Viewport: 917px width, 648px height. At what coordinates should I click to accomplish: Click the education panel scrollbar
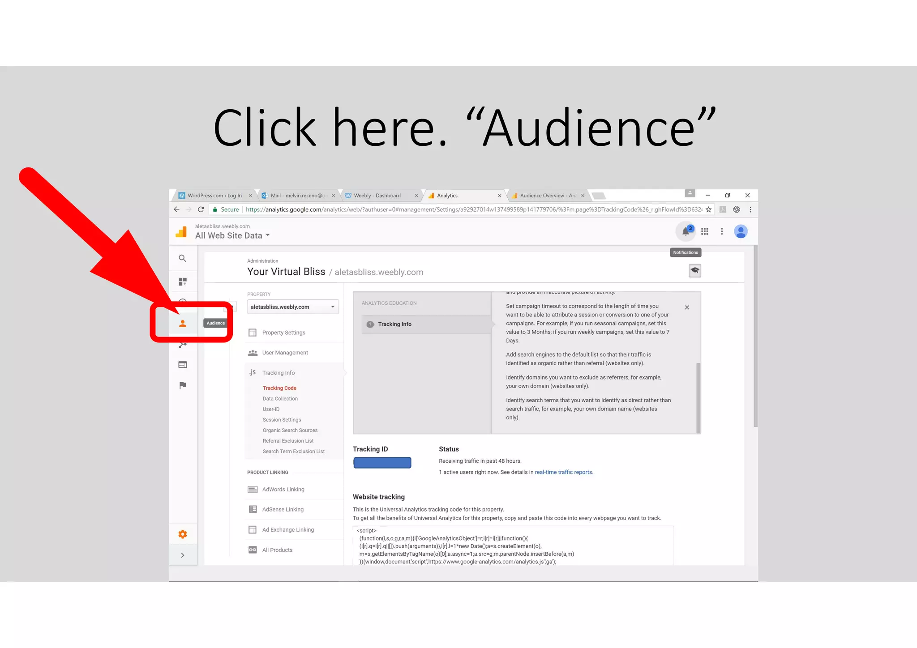click(x=698, y=397)
